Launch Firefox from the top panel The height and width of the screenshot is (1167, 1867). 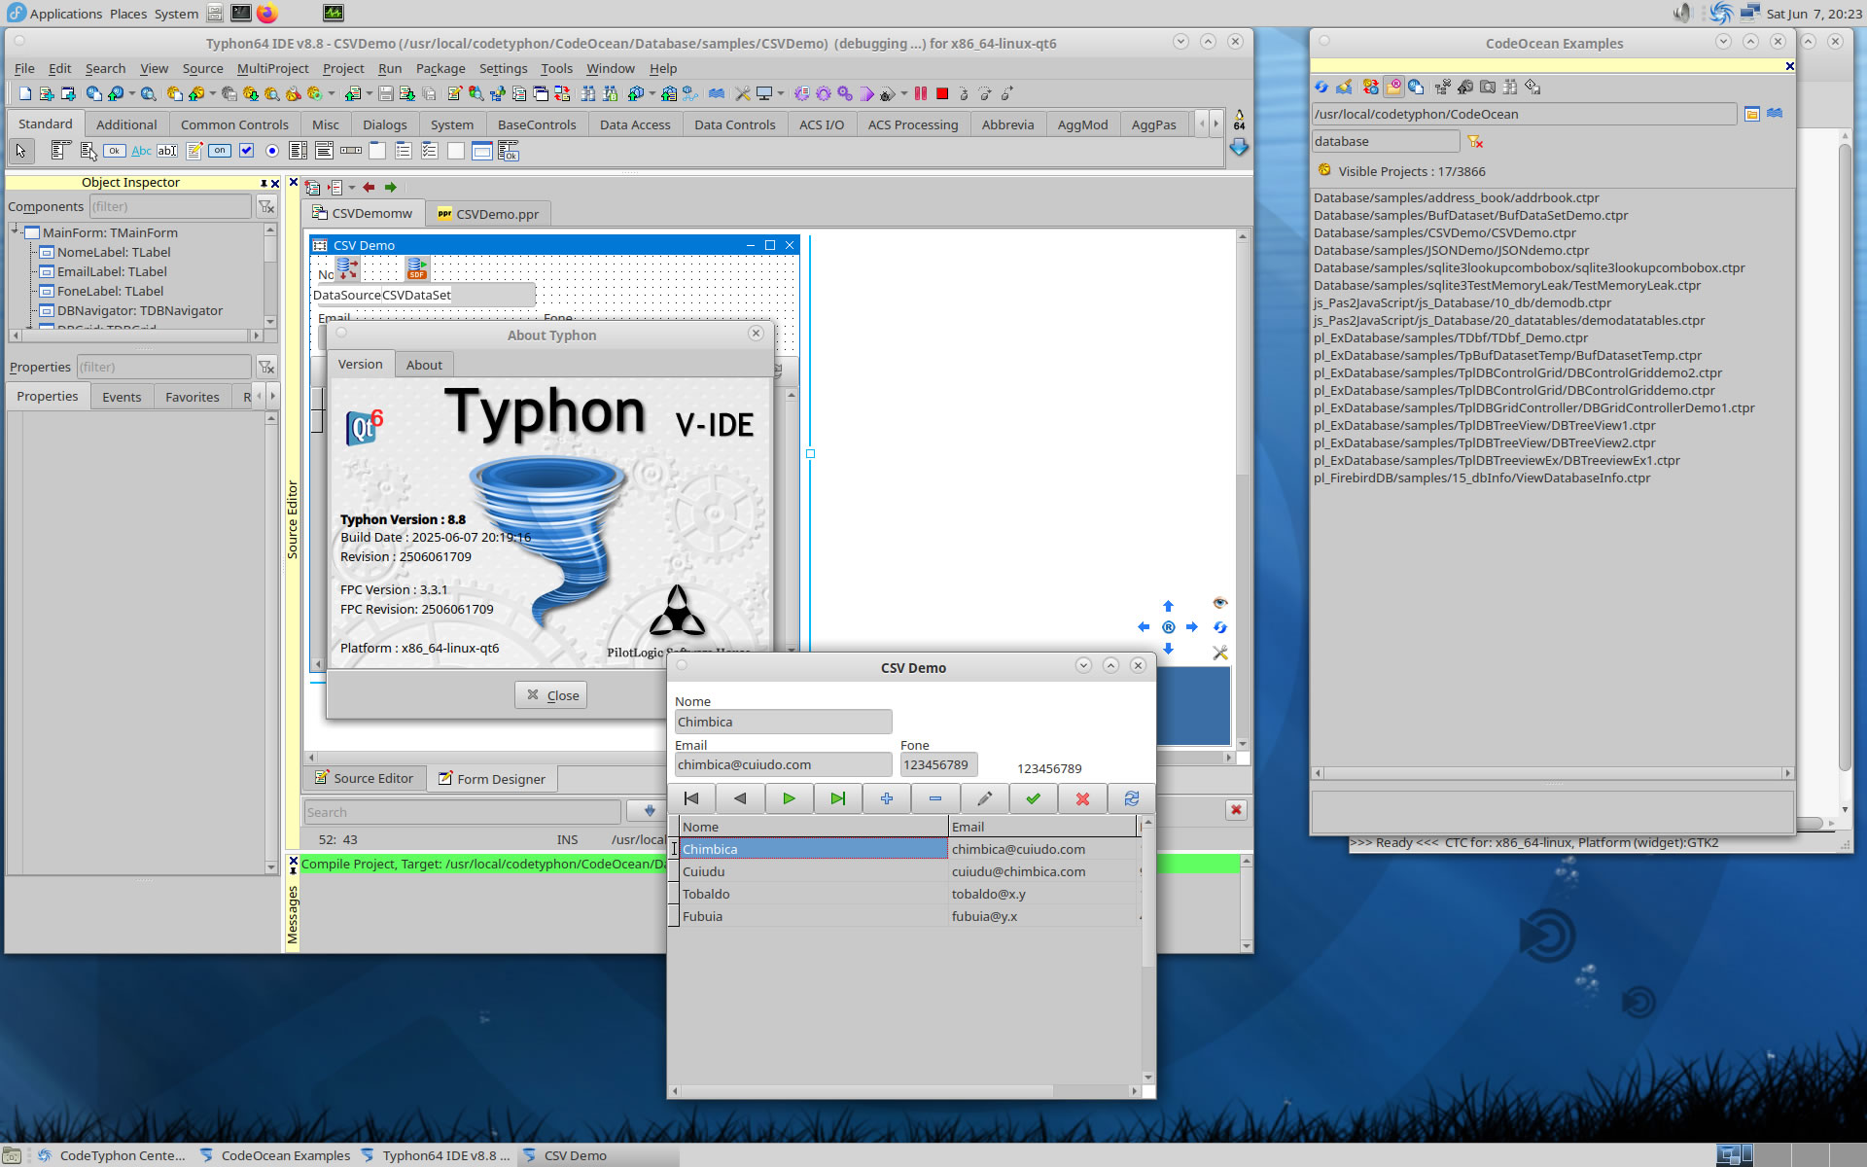[x=267, y=13]
